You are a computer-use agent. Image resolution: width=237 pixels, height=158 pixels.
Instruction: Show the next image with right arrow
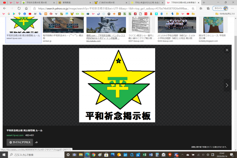tap(227, 85)
